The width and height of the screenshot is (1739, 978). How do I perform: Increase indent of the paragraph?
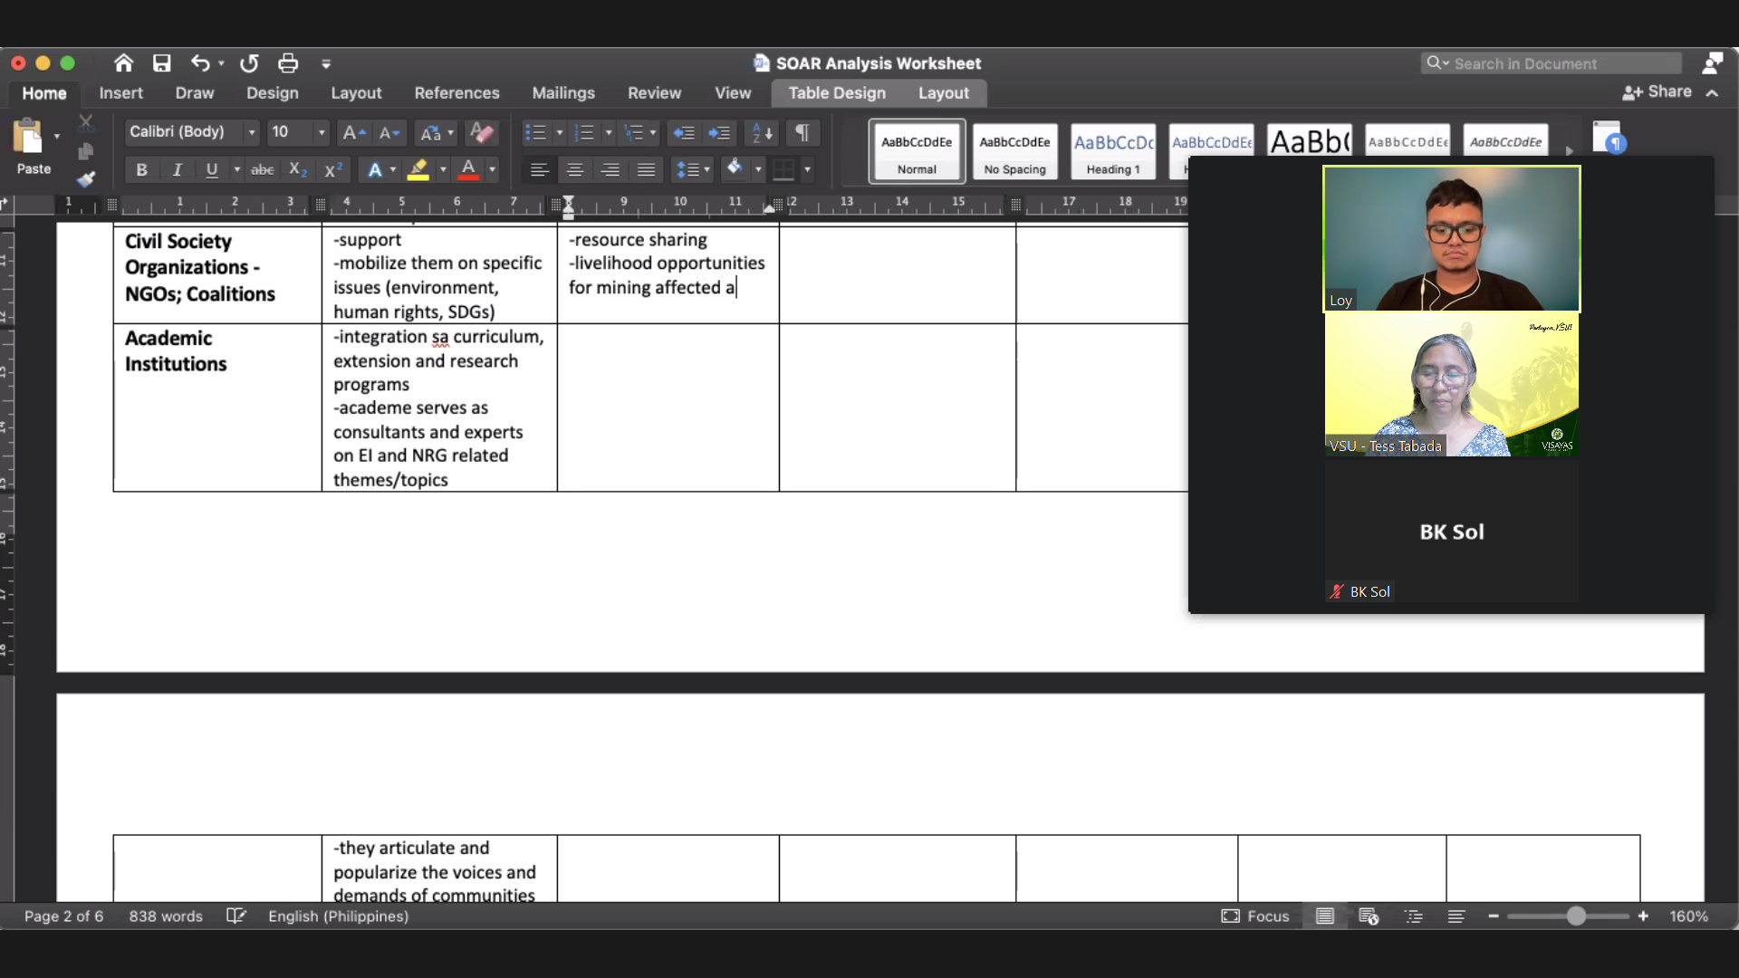[720, 133]
